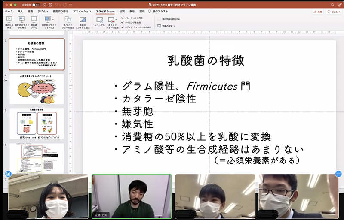Toggle Play Narrations (ナレーションの再生) checkbox
Screen dimensions: 344x220
click(x=123, y=18)
